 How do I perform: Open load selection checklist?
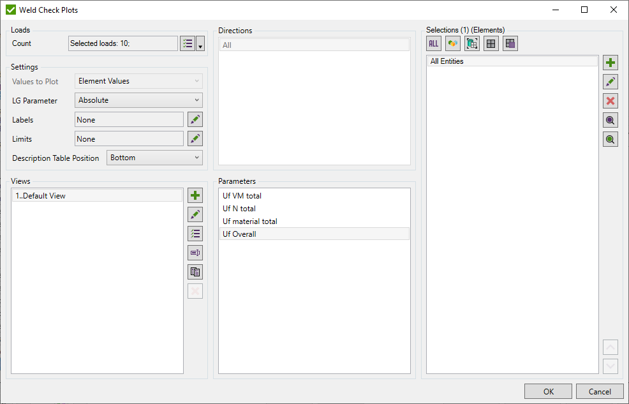[x=188, y=43]
